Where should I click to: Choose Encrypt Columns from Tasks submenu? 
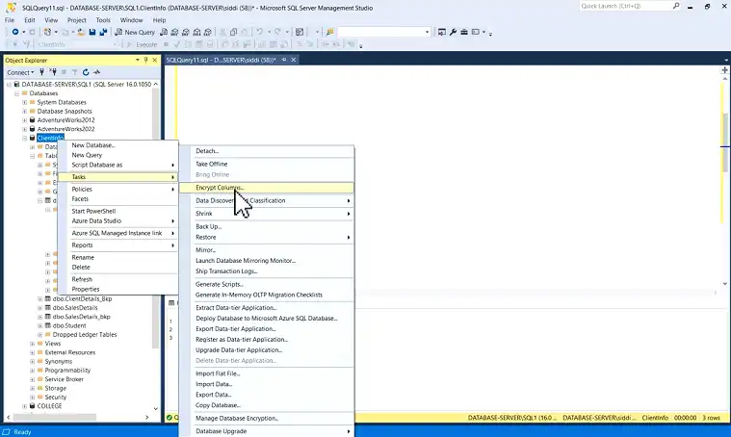266,188
